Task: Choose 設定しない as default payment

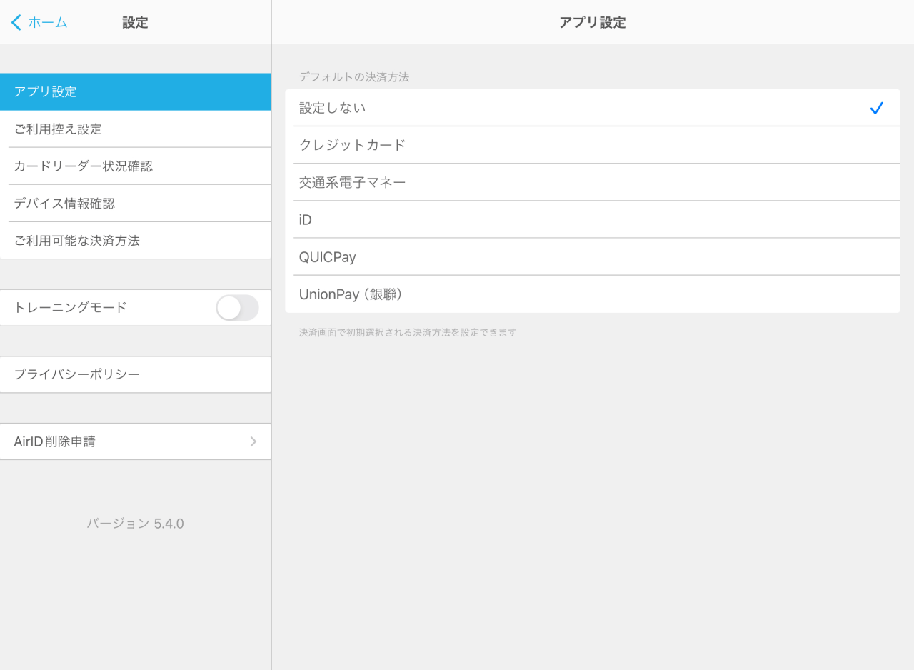Action: tap(593, 108)
